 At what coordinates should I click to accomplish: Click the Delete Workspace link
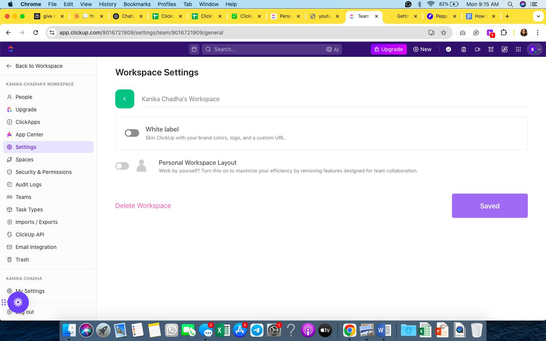143,206
